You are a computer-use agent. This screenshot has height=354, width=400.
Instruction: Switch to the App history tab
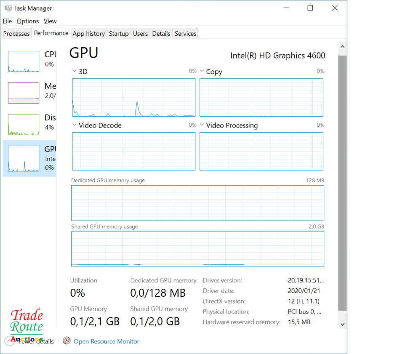pyautogui.click(x=88, y=34)
